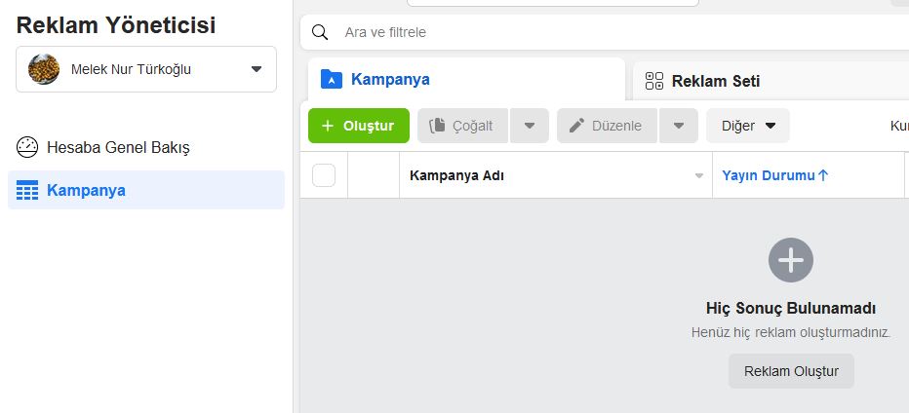Viewport: 909px width, 413px height.
Task: Sort by the Yayın Durumu column header
Action: tap(774, 175)
